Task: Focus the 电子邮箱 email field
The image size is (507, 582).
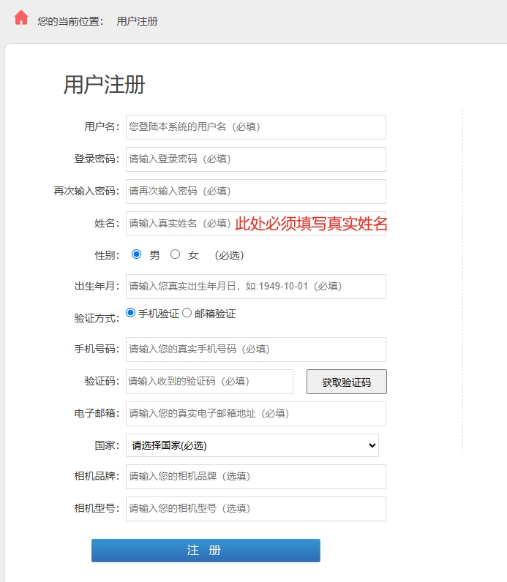Action: (255, 414)
